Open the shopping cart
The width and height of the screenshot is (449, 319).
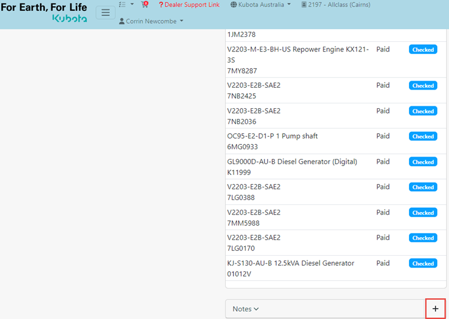coord(144,5)
